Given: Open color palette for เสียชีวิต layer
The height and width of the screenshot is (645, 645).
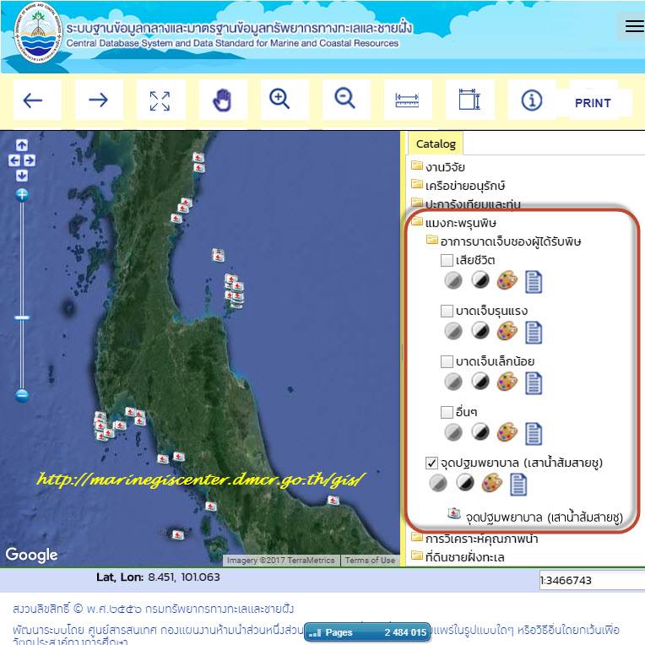Looking at the screenshot, I should [507, 281].
